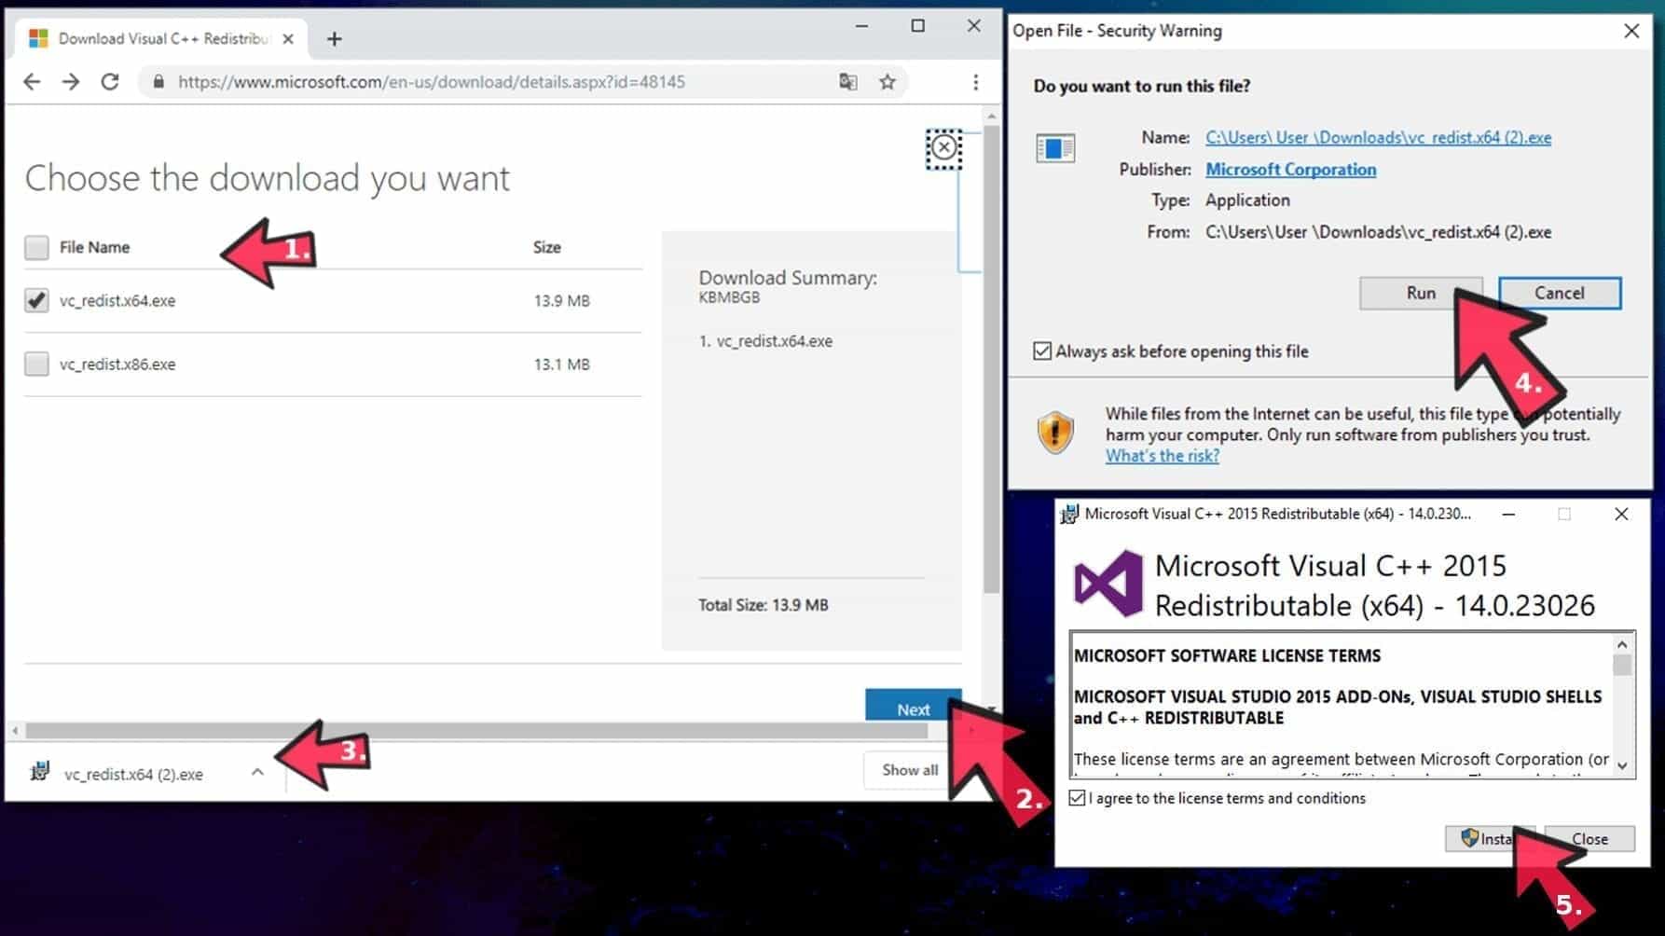Click the horizontal scrollbar in the browser
The width and height of the screenshot is (1665, 936).
click(475, 730)
